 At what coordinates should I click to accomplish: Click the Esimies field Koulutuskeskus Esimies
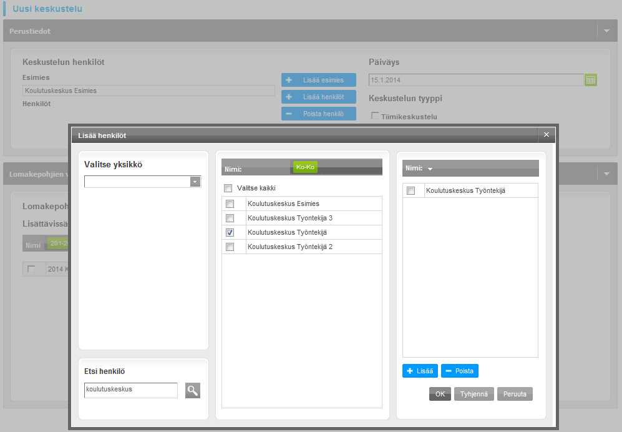148,91
